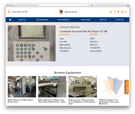Open WIFAG Evolution placeholder logo image

pos(113,87)
